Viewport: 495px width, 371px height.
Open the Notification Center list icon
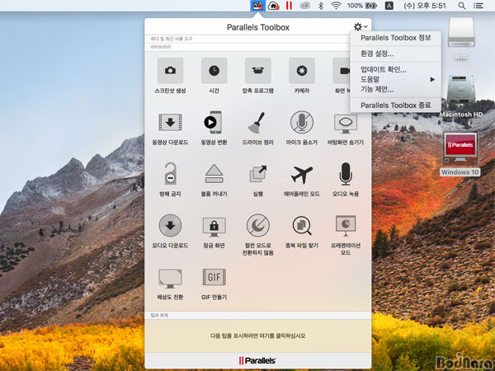[478, 6]
